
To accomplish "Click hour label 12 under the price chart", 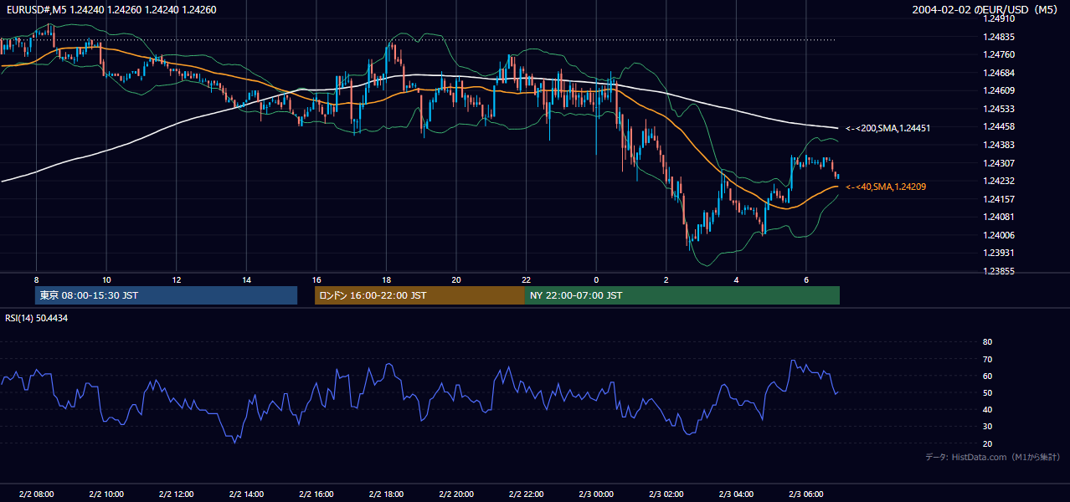I will tap(176, 279).
